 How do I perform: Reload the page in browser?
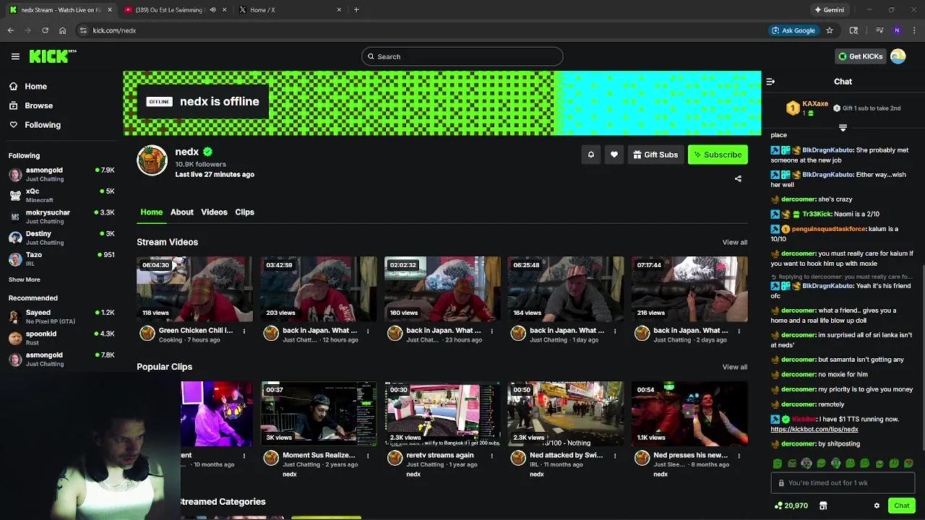tap(45, 30)
